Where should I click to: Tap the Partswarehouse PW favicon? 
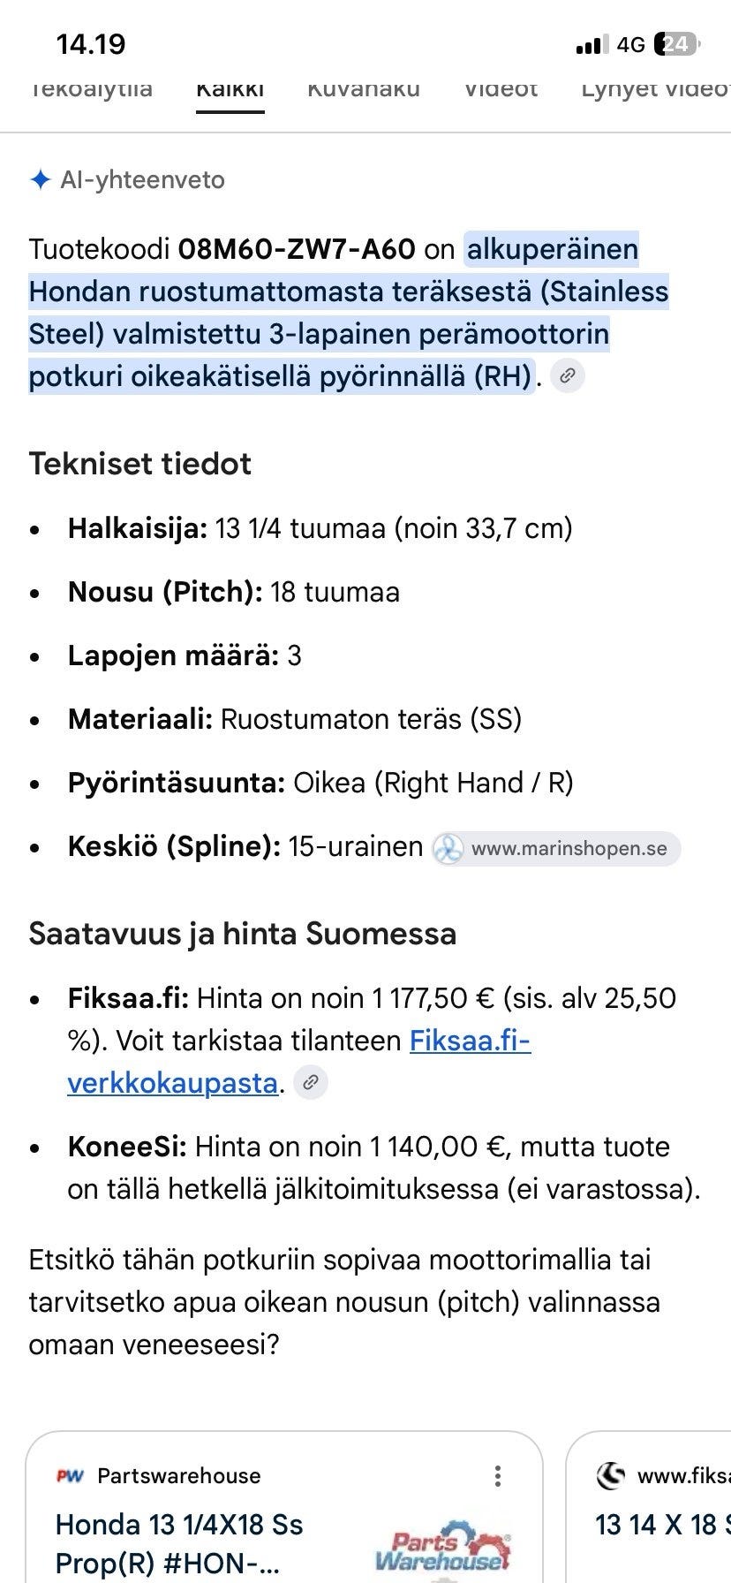pos(70,1476)
